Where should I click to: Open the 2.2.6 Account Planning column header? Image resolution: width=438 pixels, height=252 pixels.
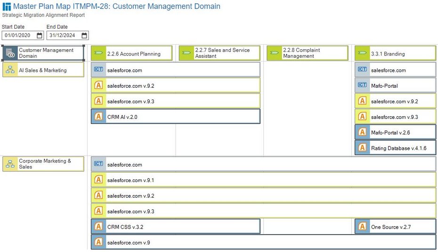click(x=131, y=53)
